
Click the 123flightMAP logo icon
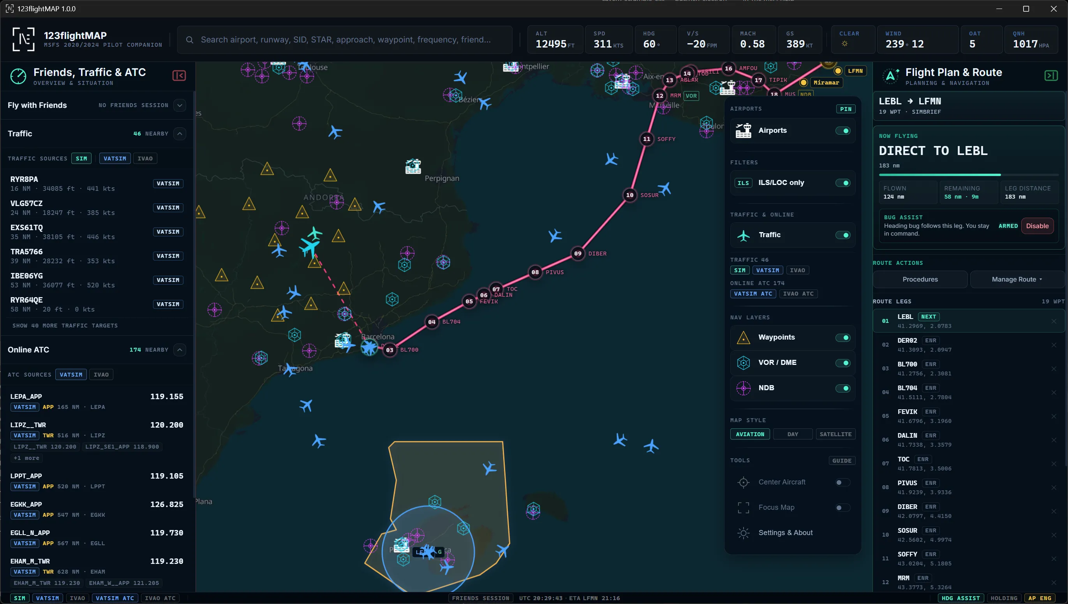point(23,39)
